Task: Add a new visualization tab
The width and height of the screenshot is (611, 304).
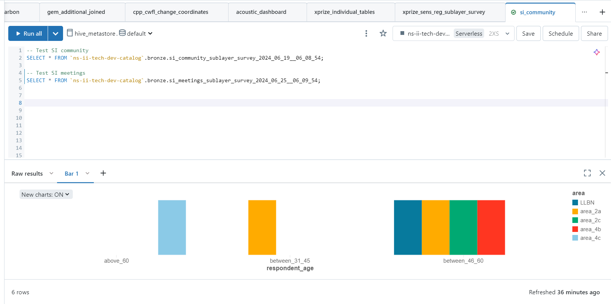Action: click(103, 173)
